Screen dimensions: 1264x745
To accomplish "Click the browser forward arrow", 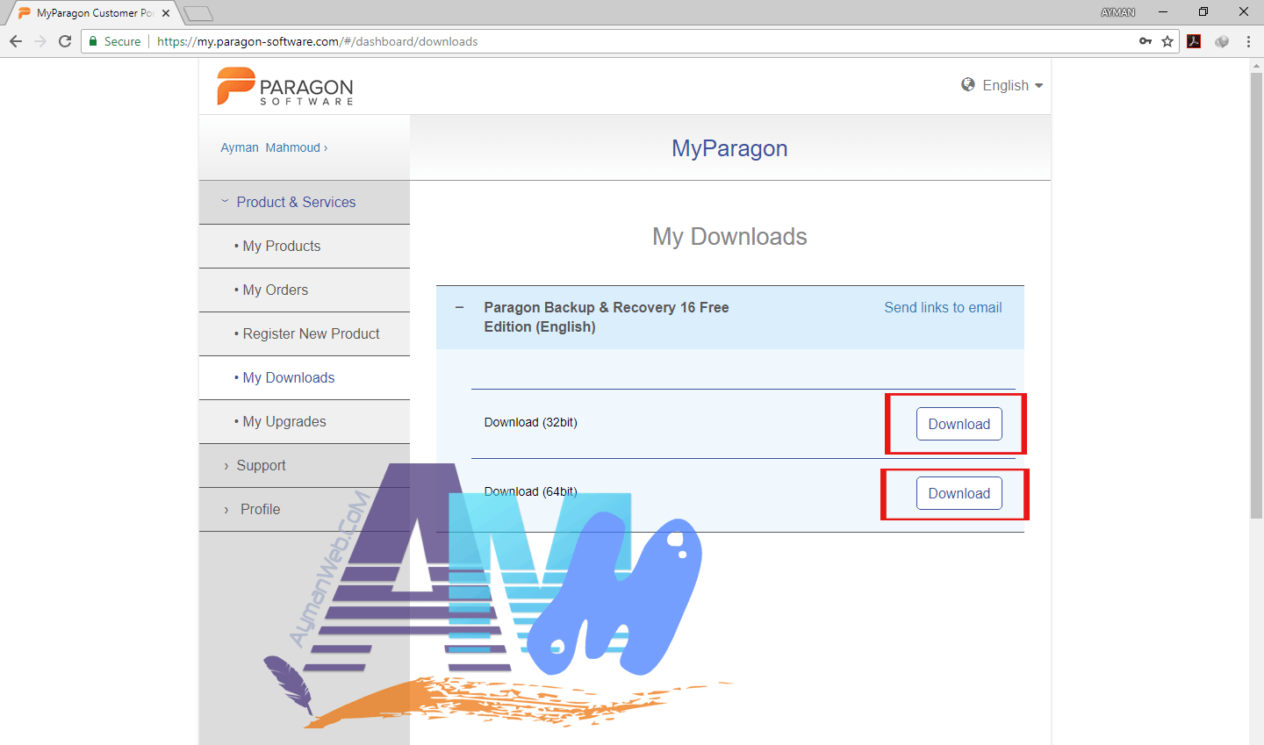I will tap(40, 41).
